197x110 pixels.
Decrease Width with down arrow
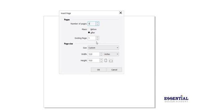pos(101,55)
